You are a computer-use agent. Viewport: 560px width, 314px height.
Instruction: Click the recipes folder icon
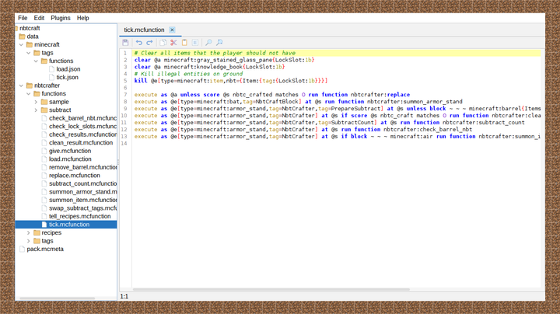(37, 232)
